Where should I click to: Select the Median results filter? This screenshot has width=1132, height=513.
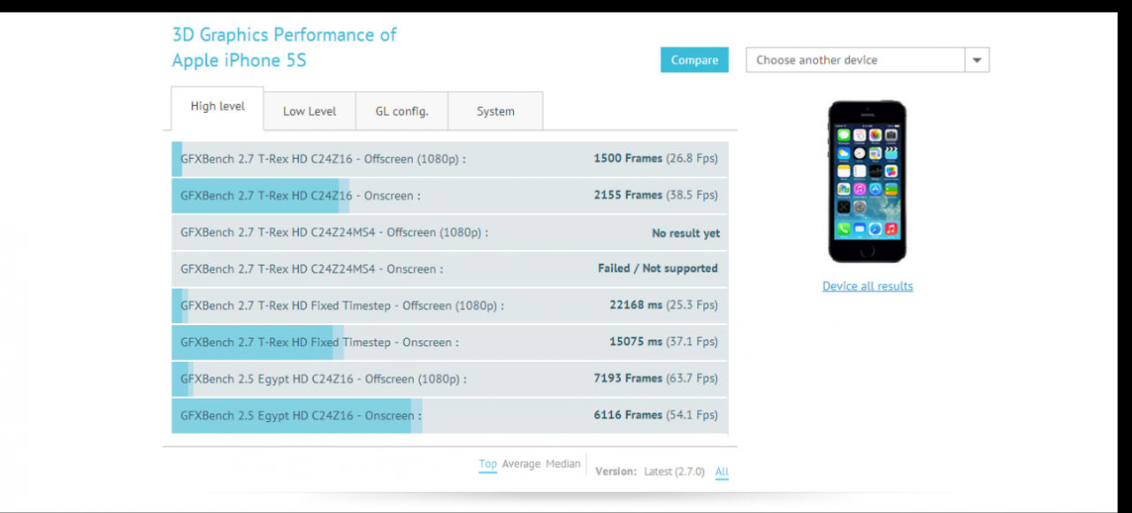[x=563, y=464]
